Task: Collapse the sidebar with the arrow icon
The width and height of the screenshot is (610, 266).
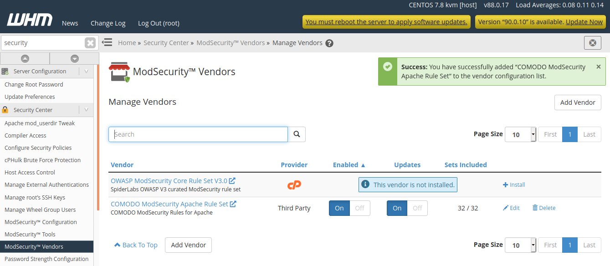Action: click(x=107, y=42)
